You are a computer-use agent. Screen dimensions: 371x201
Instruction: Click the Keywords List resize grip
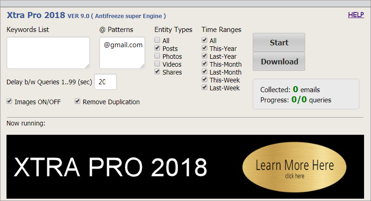[87, 66]
